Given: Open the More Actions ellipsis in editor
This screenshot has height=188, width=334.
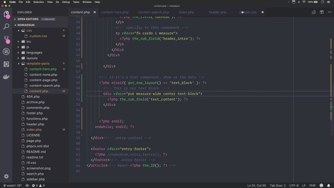Looking at the screenshot, I should click(329, 12).
